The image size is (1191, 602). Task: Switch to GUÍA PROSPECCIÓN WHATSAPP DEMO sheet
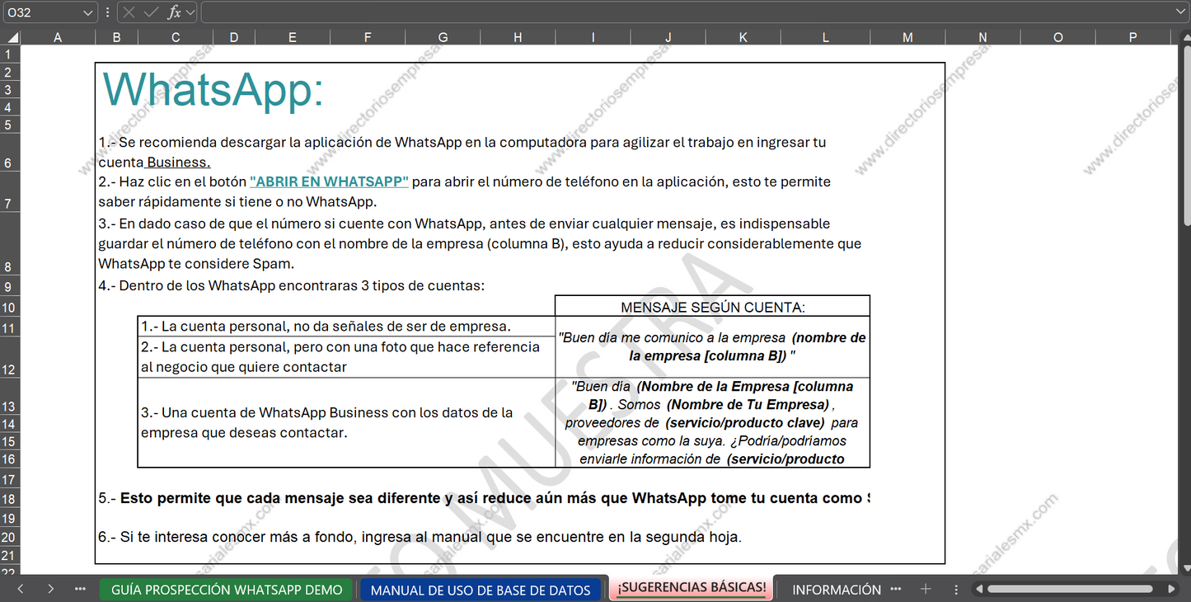(x=227, y=590)
